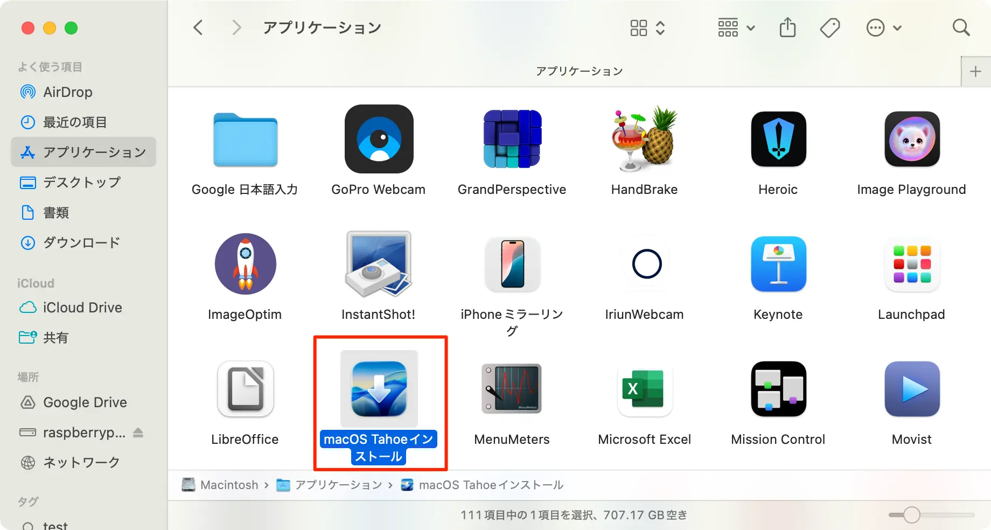Select the HandBrake app icon
Viewport: 991px width, 530px height.
pos(644,139)
